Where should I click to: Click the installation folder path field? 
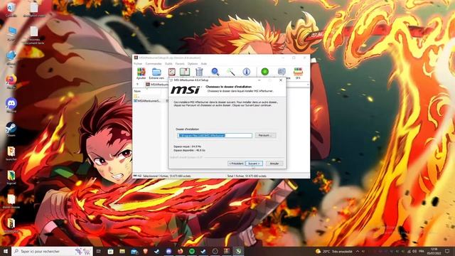[x=215, y=136]
